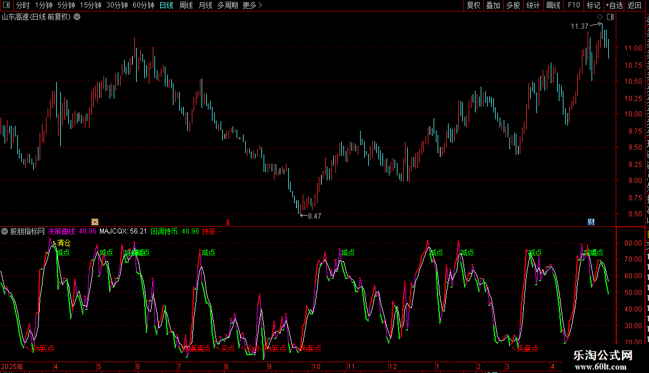Toggle the right side panel icon
Viewport: 649px width, 373px height.
(611, 17)
